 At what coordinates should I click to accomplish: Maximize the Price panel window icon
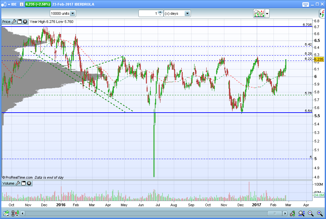tap(19, 22)
